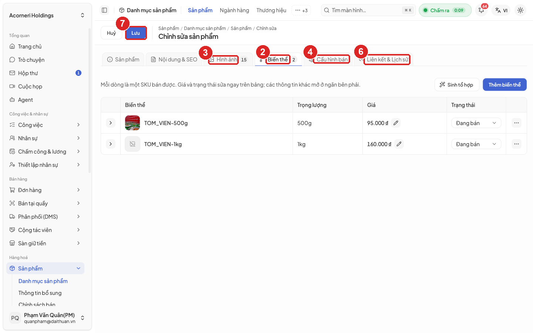The image size is (533, 333).
Task: Open Cuộc họp meetings
Action: pyautogui.click(x=45, y=87)
